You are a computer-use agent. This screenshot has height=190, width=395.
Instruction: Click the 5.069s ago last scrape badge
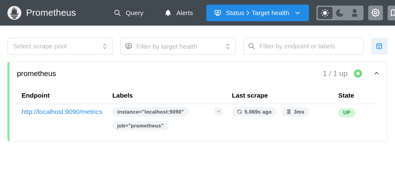(x=254, y=112)
